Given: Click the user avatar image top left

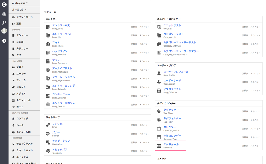Looking at the screenshot, I should [x=4, y=31].
